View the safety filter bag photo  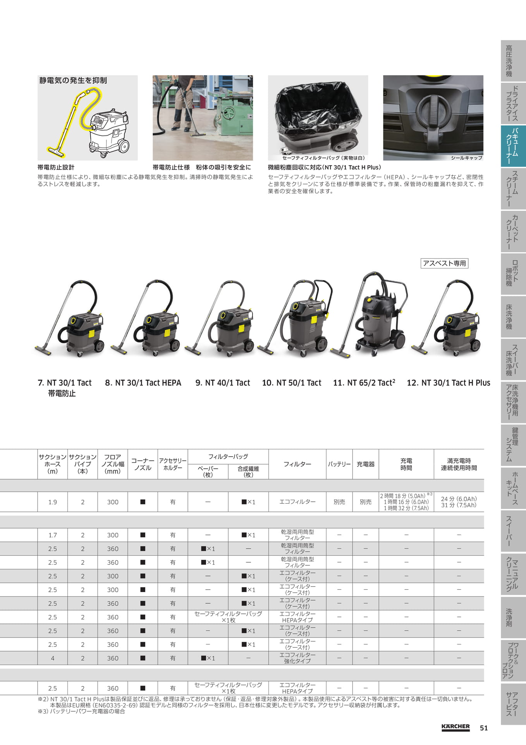[318, 118]
